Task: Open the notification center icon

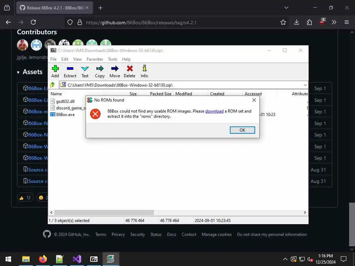Action: coord(344,259)
